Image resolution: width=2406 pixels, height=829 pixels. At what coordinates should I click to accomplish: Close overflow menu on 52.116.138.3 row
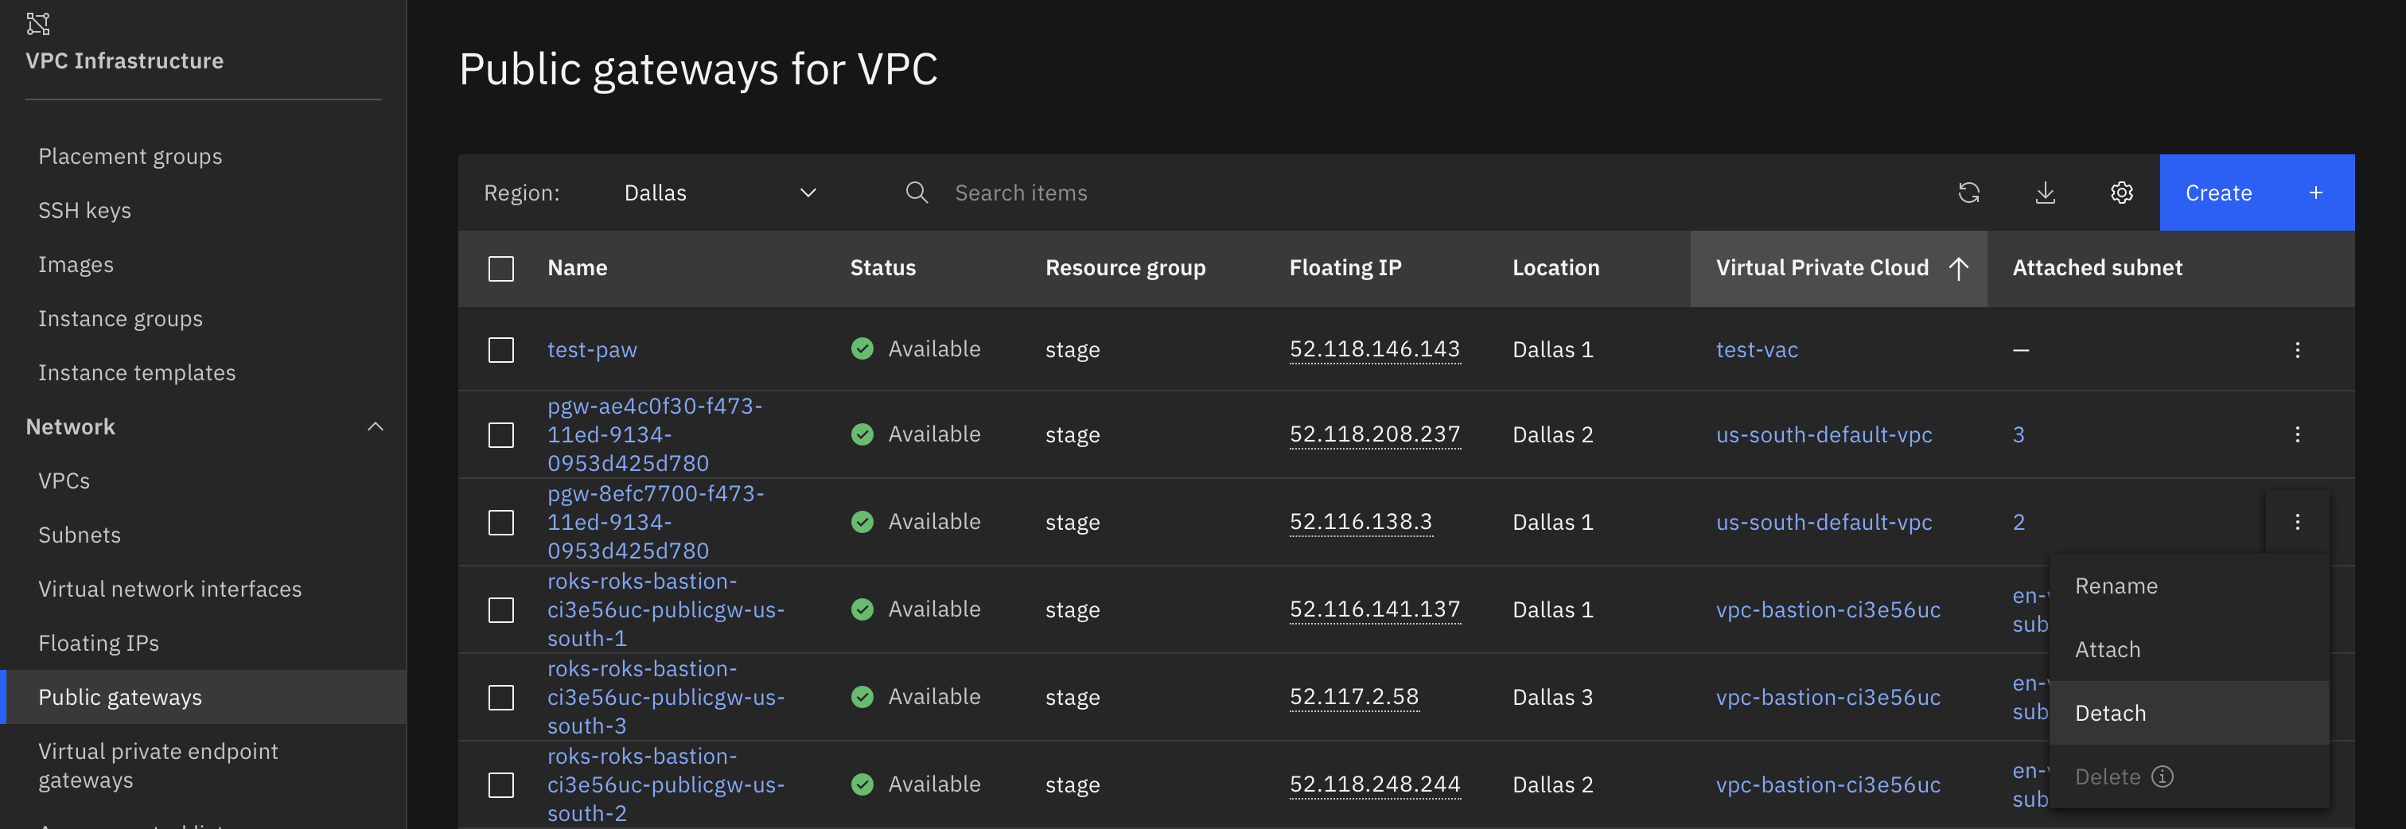[x=2297, y=522]
